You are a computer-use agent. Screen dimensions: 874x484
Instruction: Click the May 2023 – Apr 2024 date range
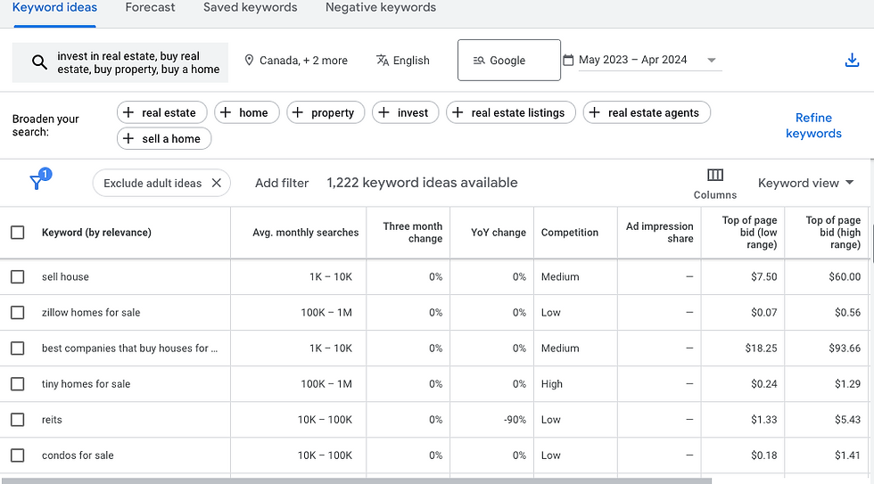coord(632,60)
